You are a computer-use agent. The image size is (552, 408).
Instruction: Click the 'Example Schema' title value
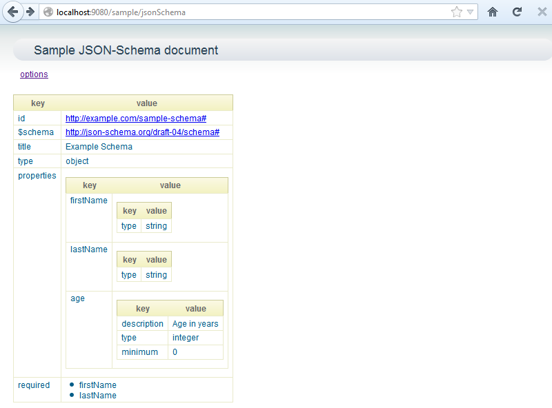[x=99, y=147]
